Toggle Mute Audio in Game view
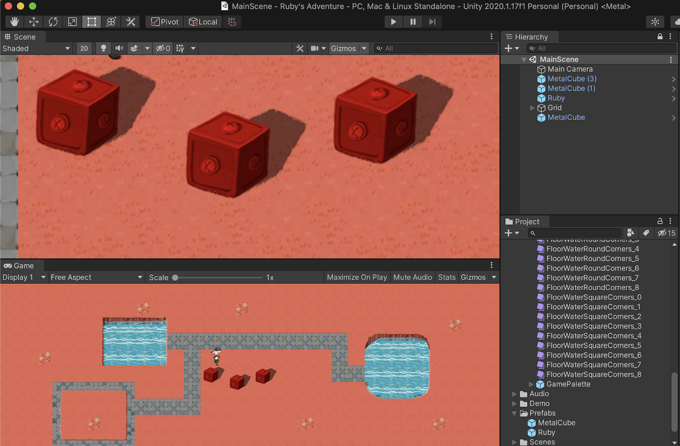Viewport: 680px width, 446px height. point(413,277)
